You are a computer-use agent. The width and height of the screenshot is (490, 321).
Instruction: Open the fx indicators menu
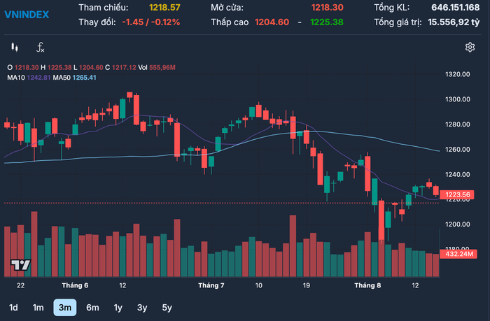pos(41,48)
